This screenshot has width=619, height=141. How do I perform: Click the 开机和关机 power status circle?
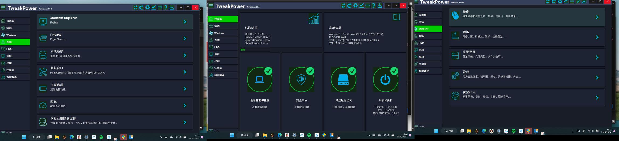[385, 80]
